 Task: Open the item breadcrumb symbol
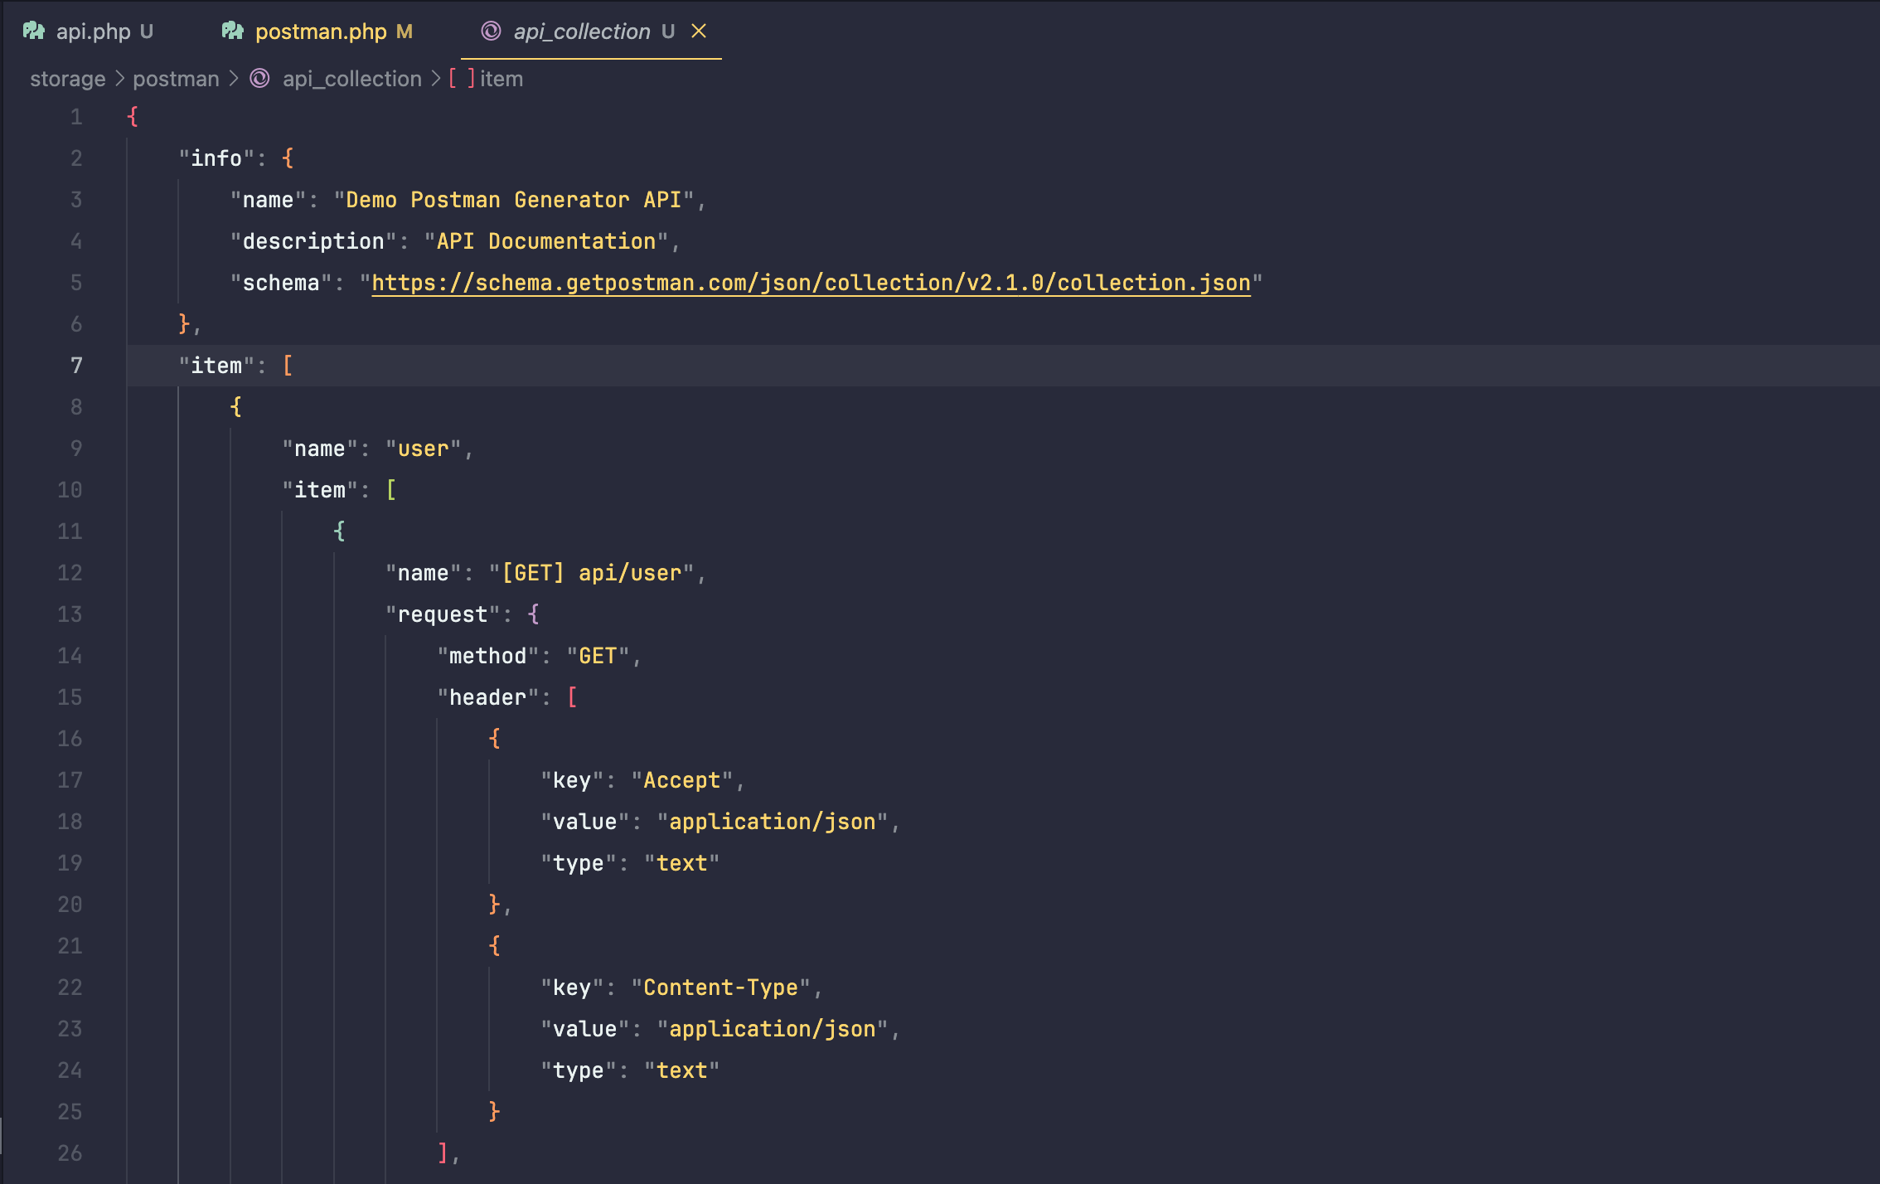(x=501, y=79)
